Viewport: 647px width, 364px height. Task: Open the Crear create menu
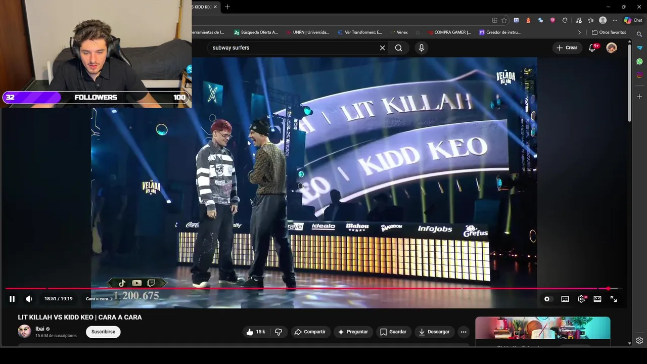tap(567, 48)
